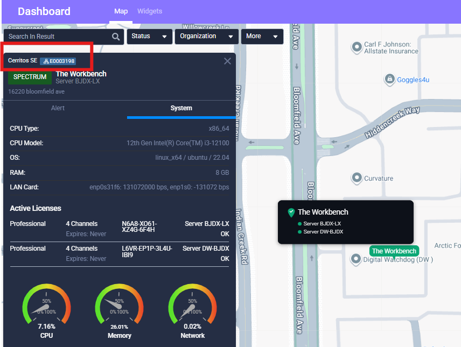
Task: Click the Goggles4u lock pin icon
Action: click(x=389, y=80)
